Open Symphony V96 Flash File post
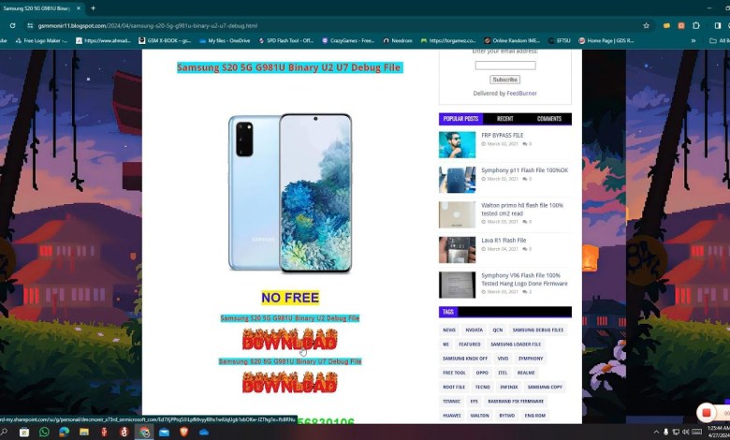Screen dimensions: 730x440 524,279
